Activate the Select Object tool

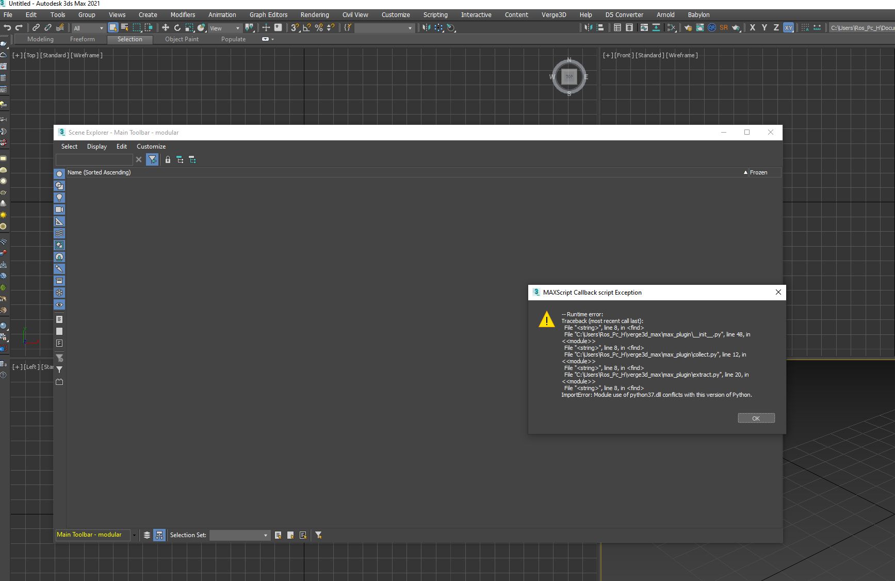[x=113, y=27]
